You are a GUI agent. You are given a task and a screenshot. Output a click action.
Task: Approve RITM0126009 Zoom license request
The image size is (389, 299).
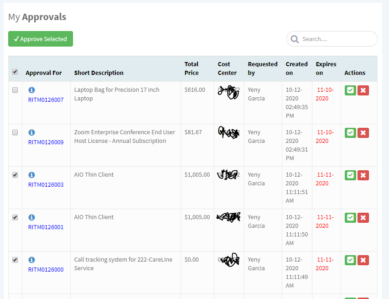point(350,133)
